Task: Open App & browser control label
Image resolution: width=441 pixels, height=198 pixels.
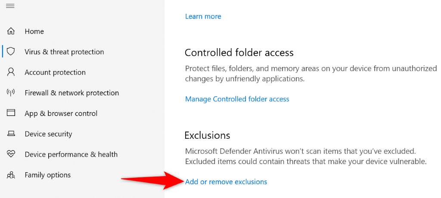Action: (61, 113)
